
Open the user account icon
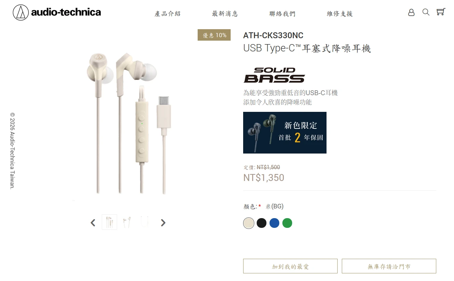point(411,13)
